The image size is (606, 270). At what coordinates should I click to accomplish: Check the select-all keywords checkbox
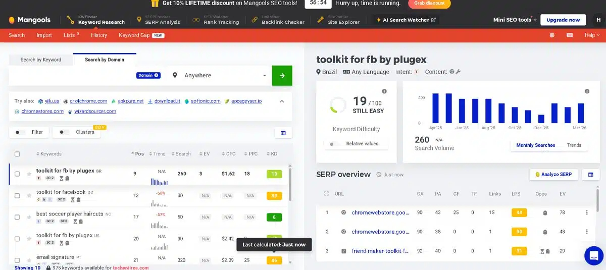tap(17, 154)
